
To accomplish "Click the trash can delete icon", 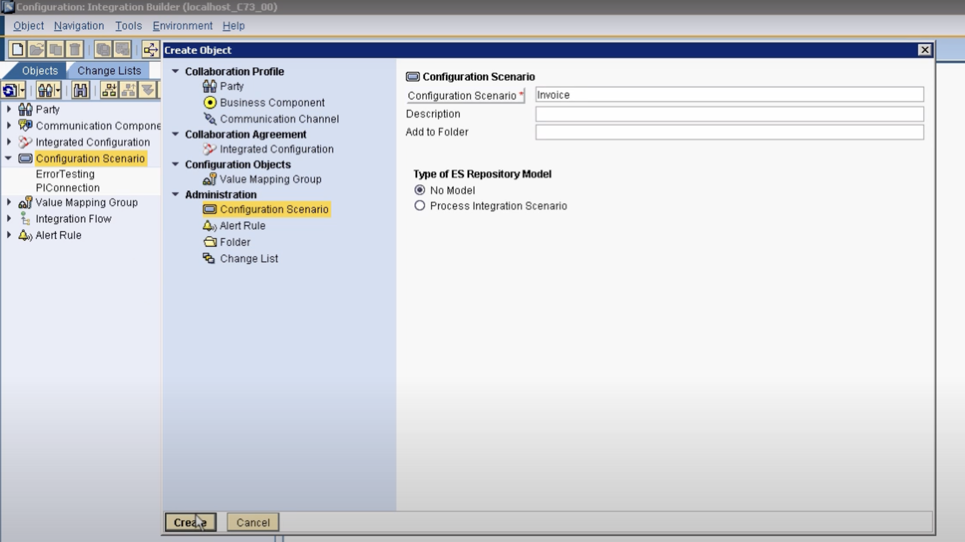I will [75, 49].
